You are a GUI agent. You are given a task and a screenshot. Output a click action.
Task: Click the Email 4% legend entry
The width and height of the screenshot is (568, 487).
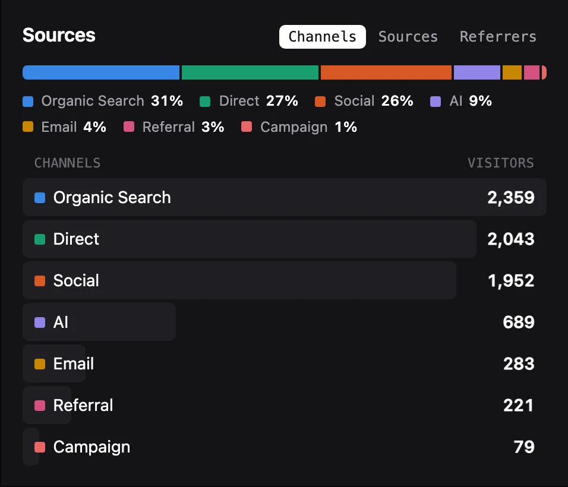tap(65, 127)
